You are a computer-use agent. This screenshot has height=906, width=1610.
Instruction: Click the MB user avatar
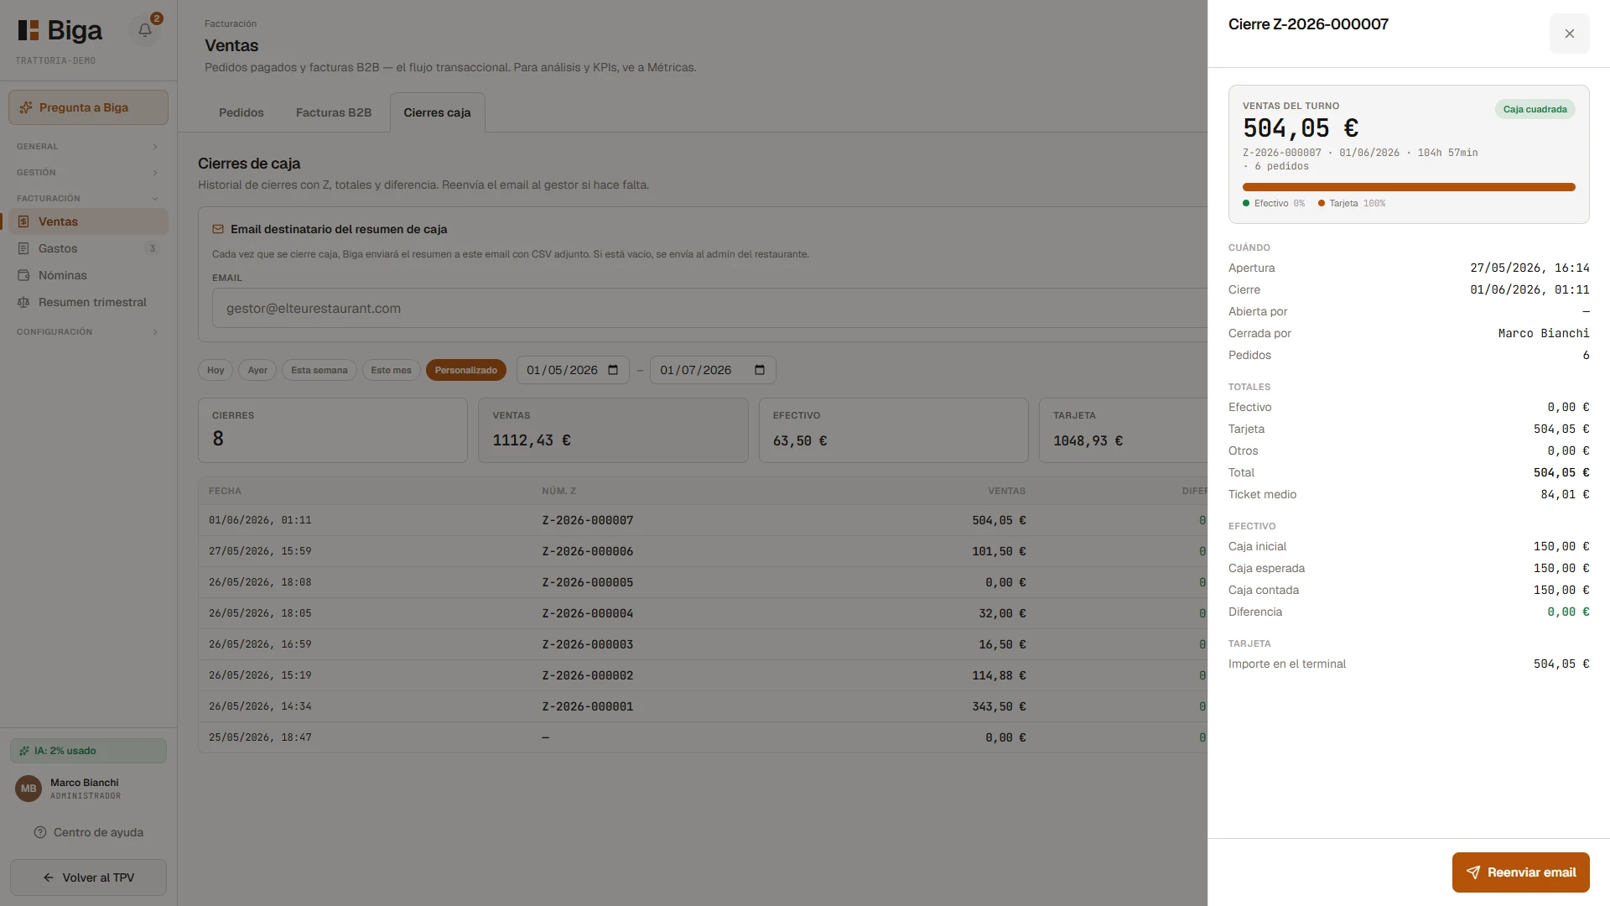pos(29,789)
